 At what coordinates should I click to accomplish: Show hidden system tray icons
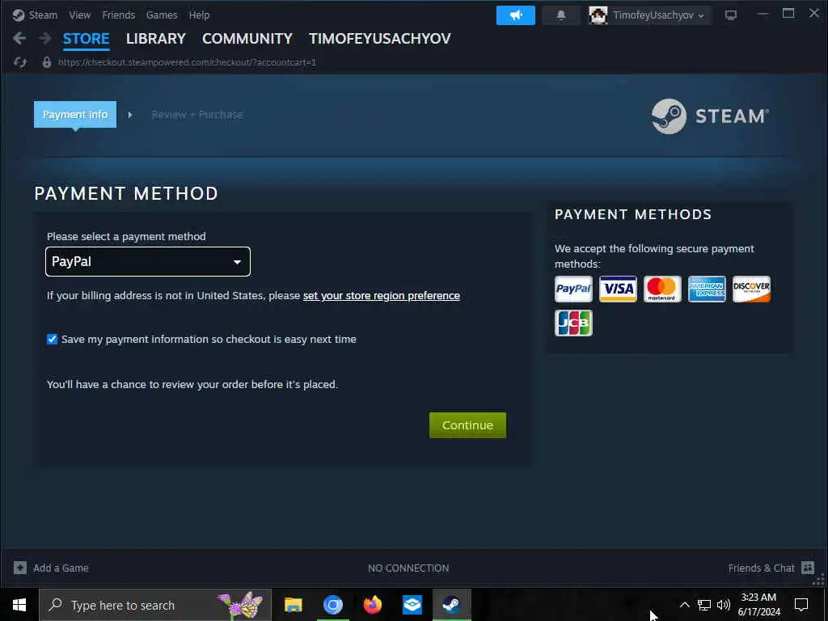(684, 605)
